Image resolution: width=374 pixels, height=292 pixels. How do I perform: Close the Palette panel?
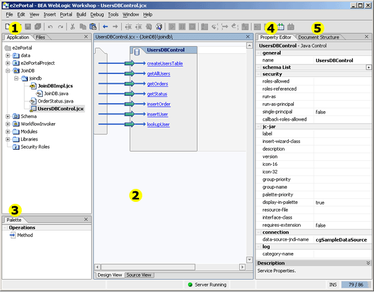[x=86, y=219]
